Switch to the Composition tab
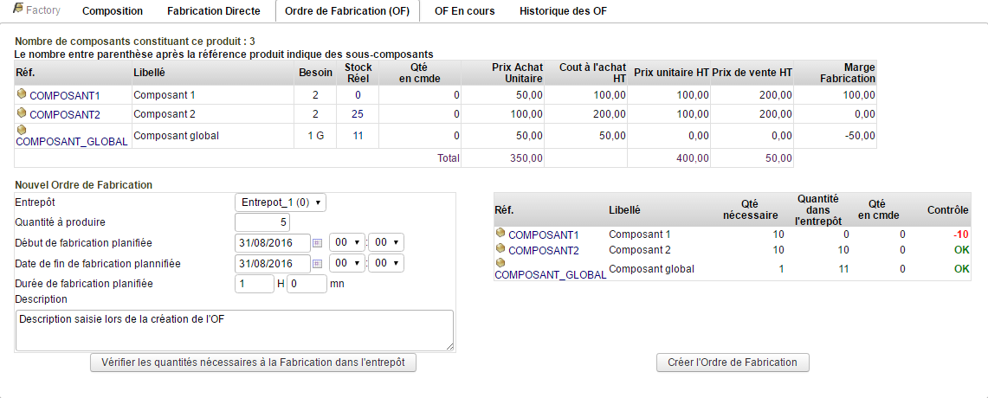The image size is (988, 398). point(113,11)
